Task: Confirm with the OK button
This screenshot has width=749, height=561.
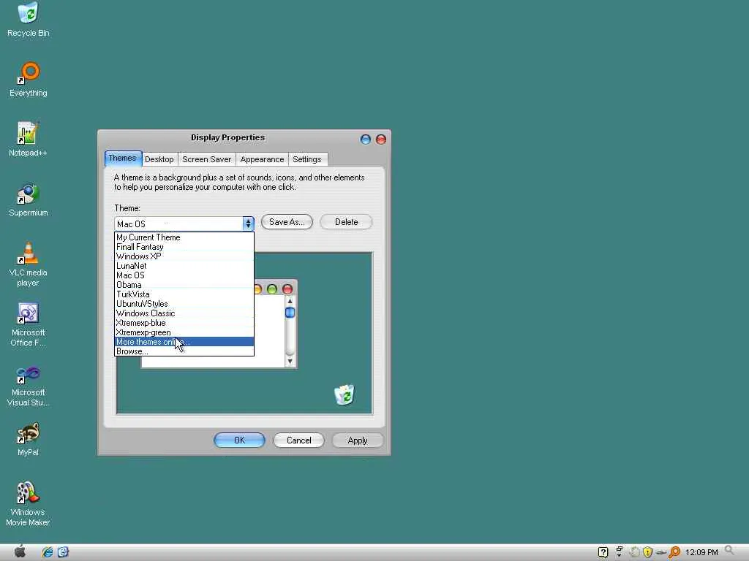Action: (239, 440)
